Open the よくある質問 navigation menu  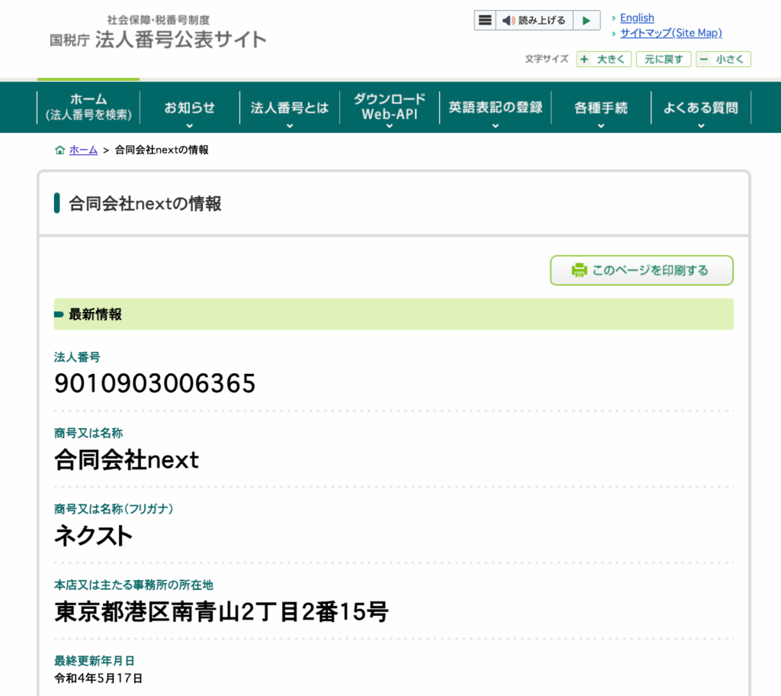point(701,107)
